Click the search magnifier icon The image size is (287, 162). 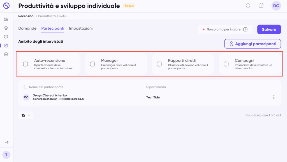click(248, 6)
